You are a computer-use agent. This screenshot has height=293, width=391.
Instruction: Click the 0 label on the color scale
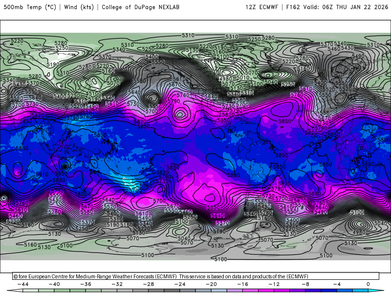(368, 284)
